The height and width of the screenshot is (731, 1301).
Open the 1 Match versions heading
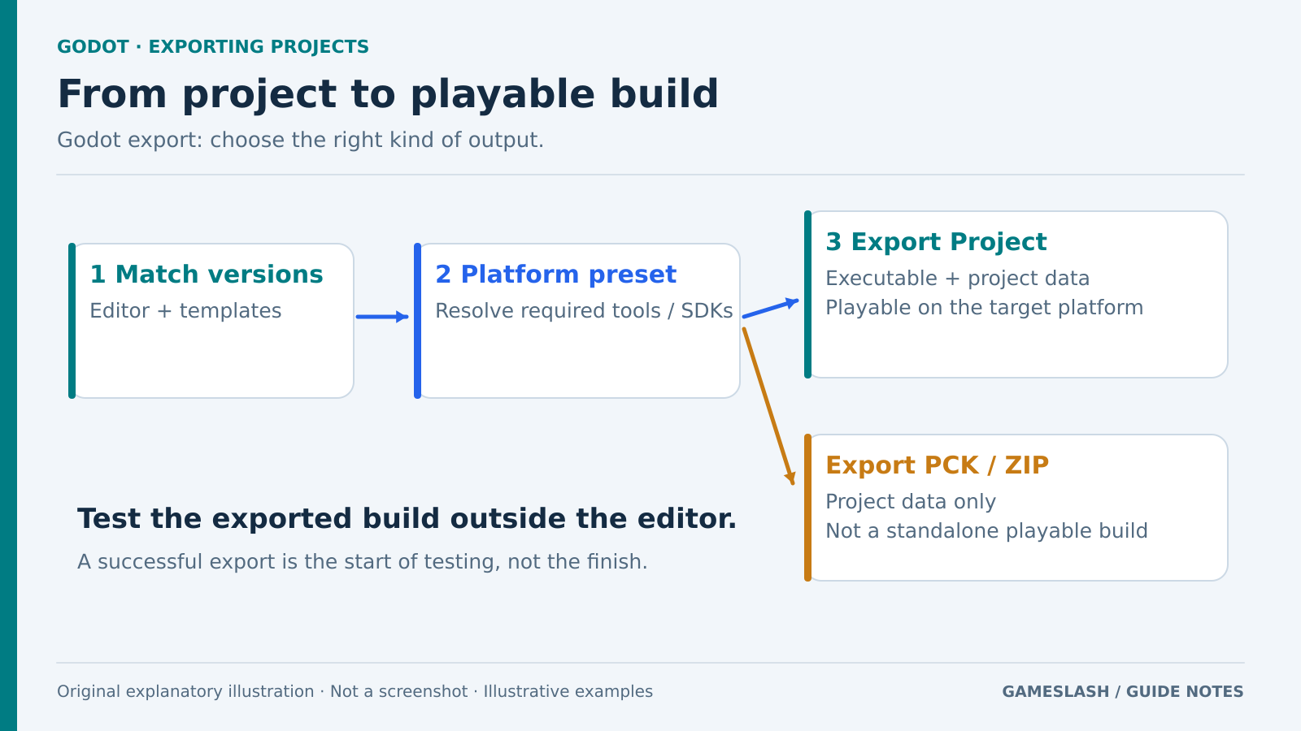coord(207,275)
